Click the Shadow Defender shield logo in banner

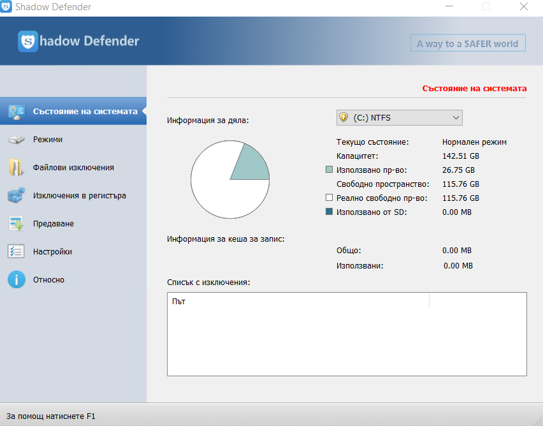(27, 41)
